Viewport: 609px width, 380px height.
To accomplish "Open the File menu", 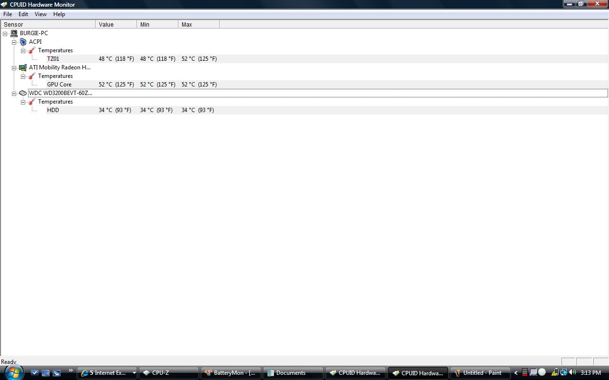I will click(x=8, y=14).
